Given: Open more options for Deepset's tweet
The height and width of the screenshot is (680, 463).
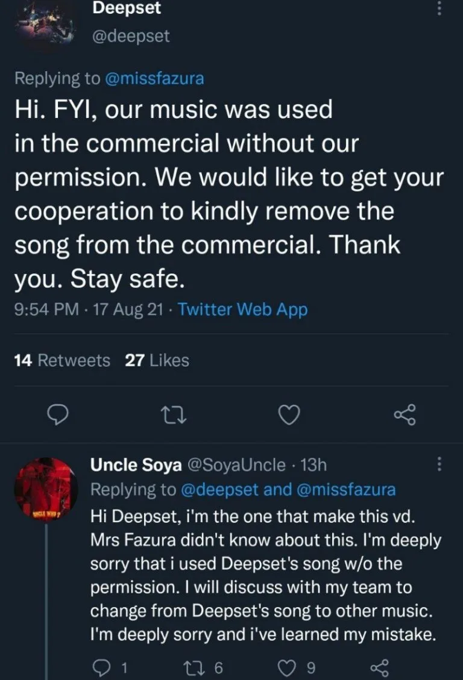Looking at the screenshot, I should [x=439, y=8].
